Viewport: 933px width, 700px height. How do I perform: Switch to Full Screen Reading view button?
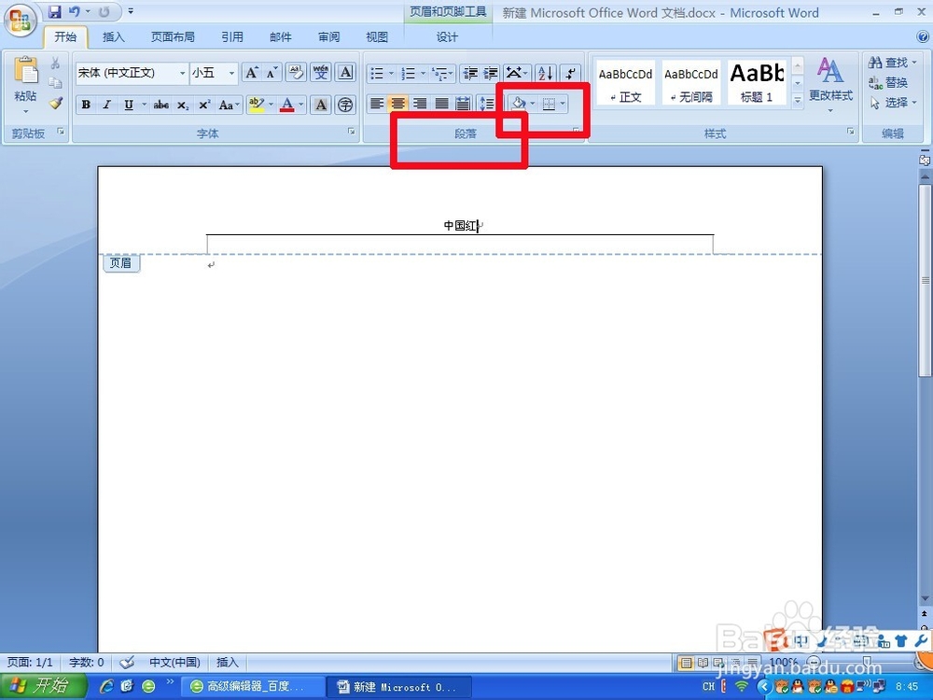pos(703,662)
